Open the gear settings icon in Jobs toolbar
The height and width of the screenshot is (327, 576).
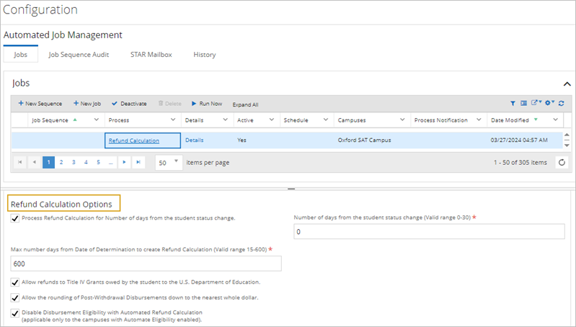pos(549,103)
